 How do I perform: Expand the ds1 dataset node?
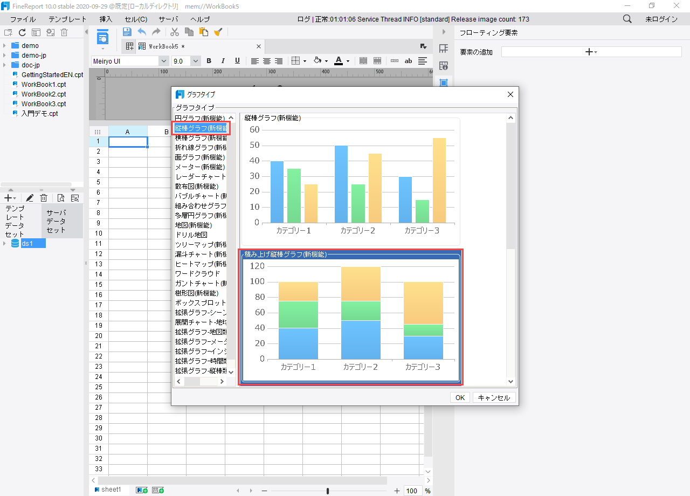(5, 244)
